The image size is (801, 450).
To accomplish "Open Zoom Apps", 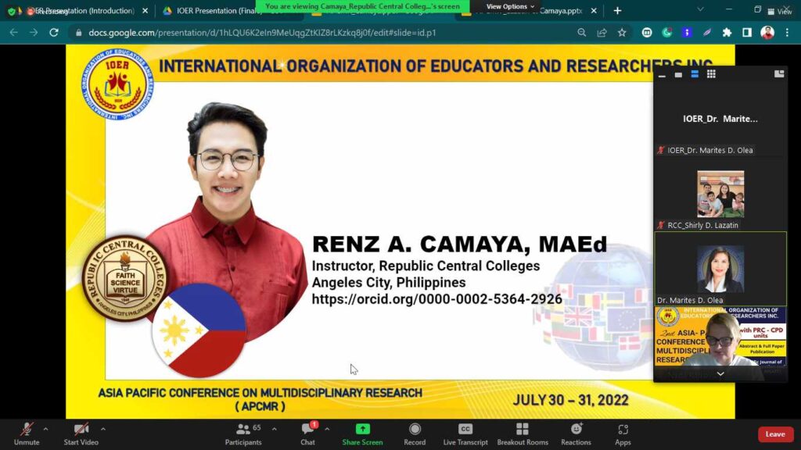I will 623,433.
